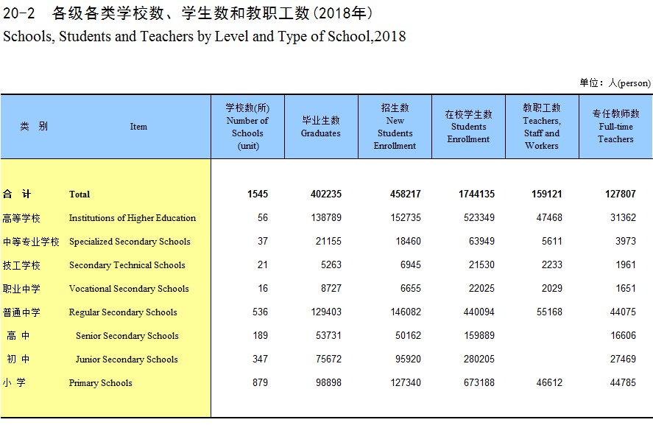The height and width of the screenshot is (442, 653).
Task: Select 'Secondary Technical Schools' row label
Action: (x=127, y=265)
